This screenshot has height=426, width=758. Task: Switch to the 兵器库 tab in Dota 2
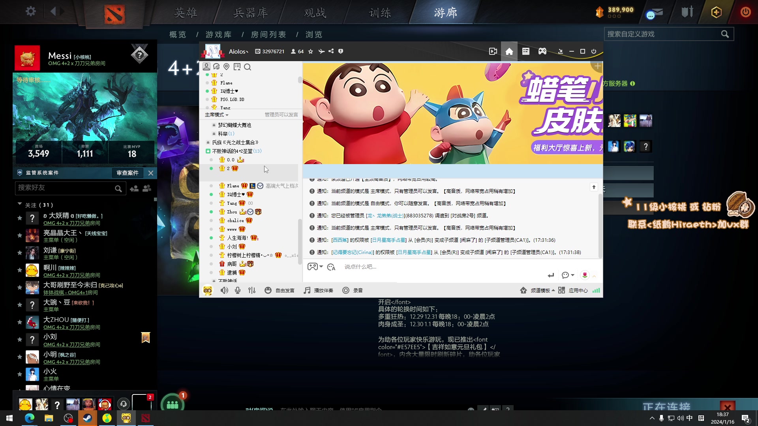tap(250, 12)
